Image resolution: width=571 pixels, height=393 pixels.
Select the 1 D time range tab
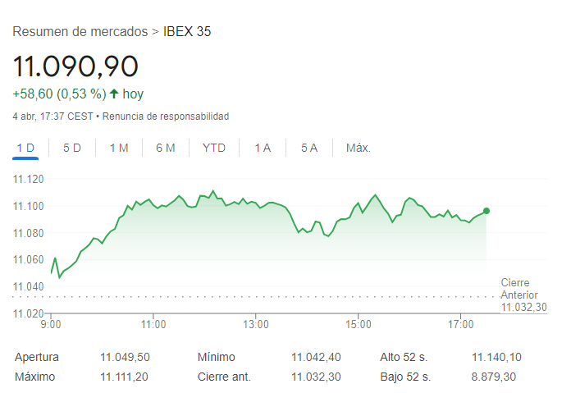25,148
